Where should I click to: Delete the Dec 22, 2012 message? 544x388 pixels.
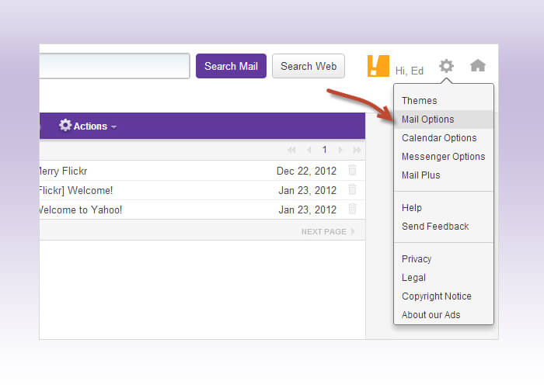click(x=352, y=170)
